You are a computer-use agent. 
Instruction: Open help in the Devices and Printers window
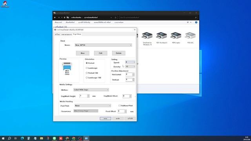pos(196,22)
